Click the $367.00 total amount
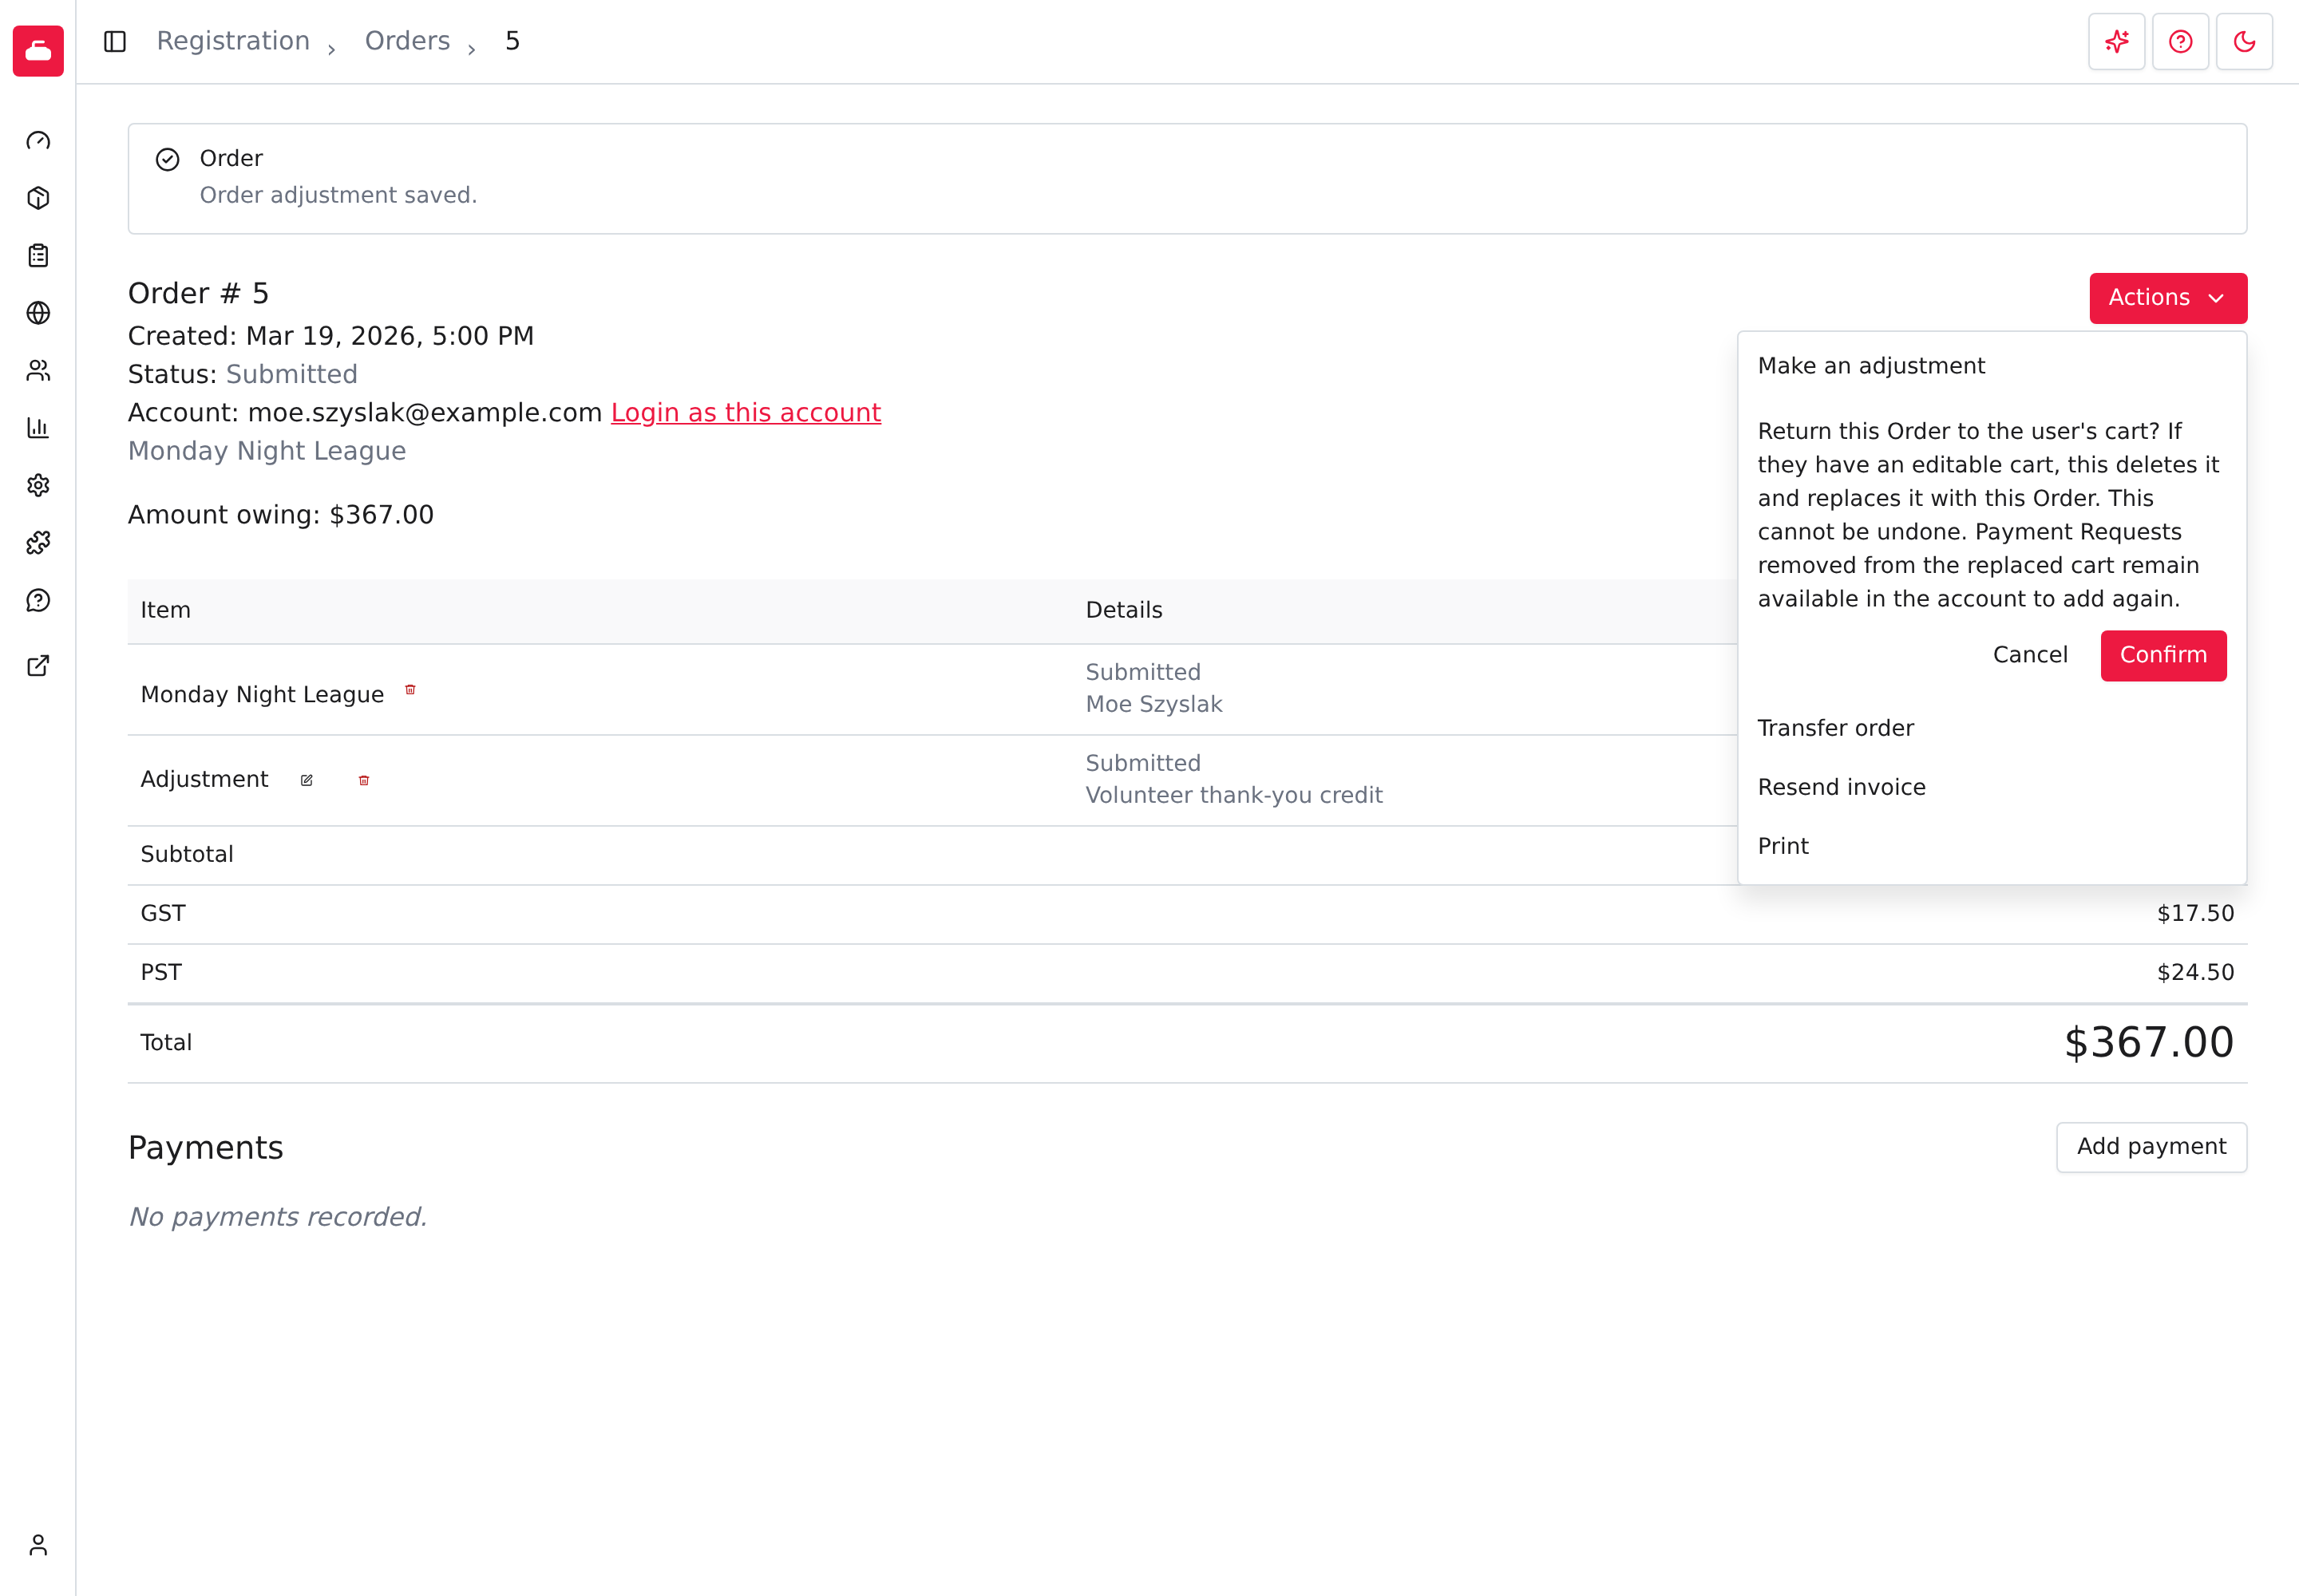The image size is (2299, 1596). point(2149,1043)
